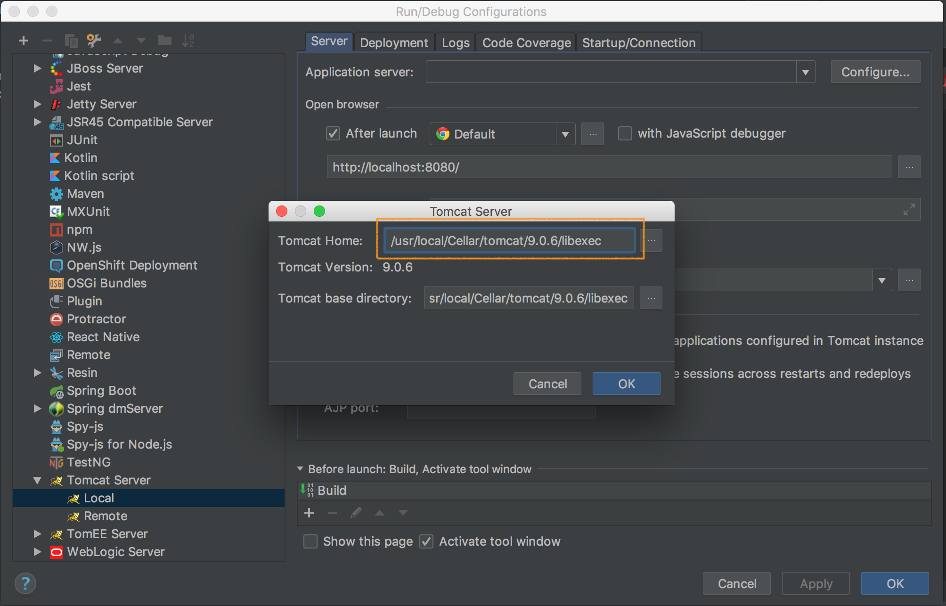Click the localhost:8080 URL field
The width and height of the screenshot is (946, 606).
click(x=609, y=167)
